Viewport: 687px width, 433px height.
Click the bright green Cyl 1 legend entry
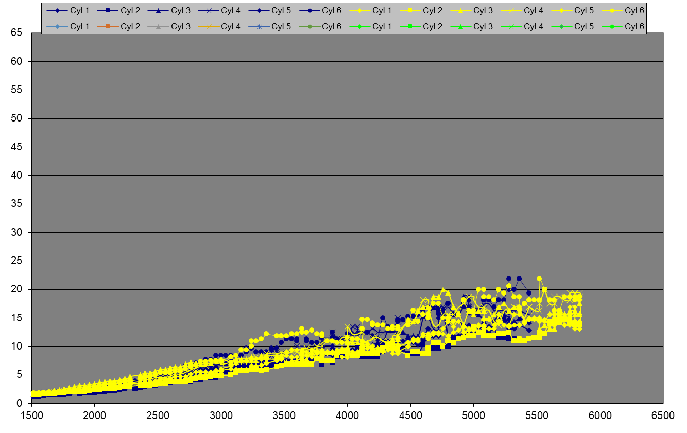(382, 27)
